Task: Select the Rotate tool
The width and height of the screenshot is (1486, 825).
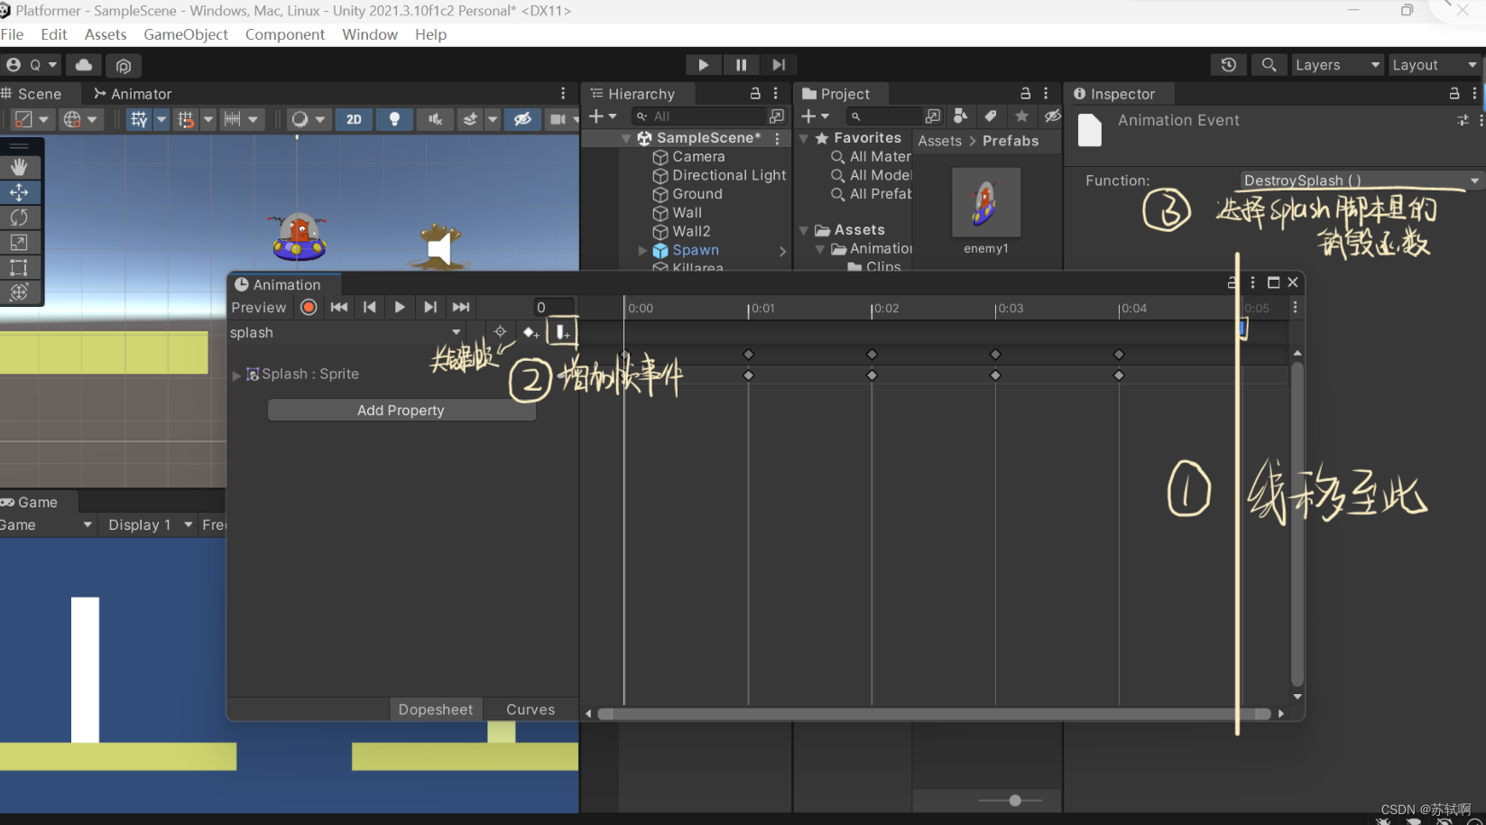Action: (20, 217)
